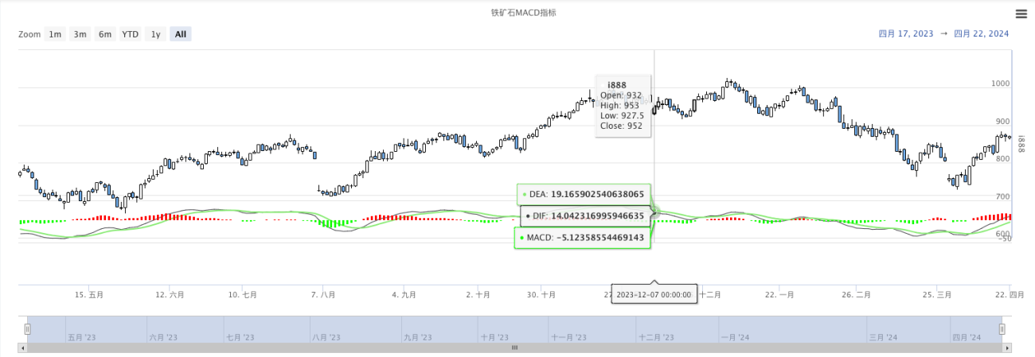Click the 2. 十月 axis label

pyautogui.click(x=478, y=294)
